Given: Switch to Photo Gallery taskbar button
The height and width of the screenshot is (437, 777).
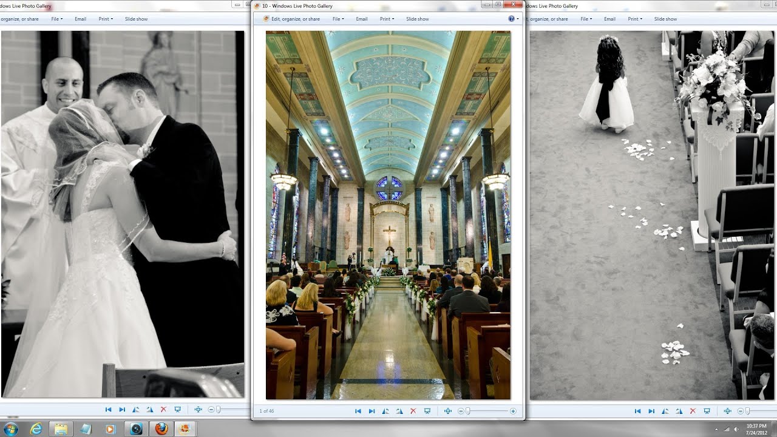Looking at the screenshot, I should pyautogui.click(x=185, y=429).
